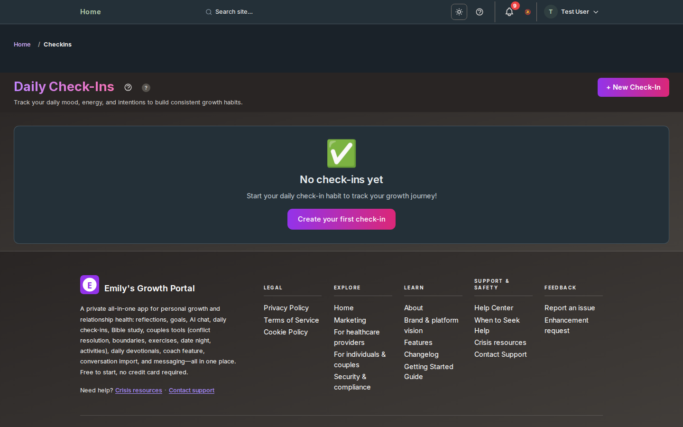Click gray filled question mark badge by the title
Viewport: 683px width, 427px height.
point(146,88)
